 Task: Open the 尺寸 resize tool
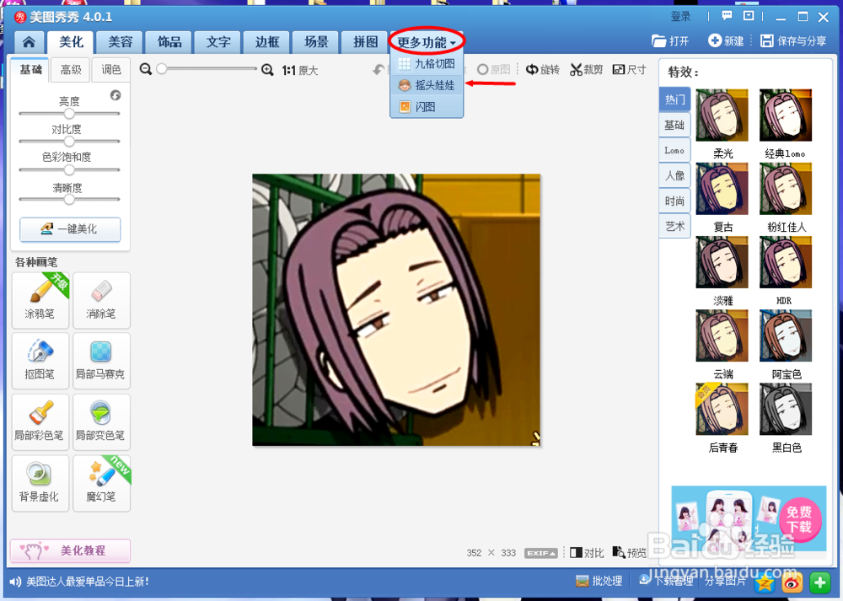click(x=630, y=69)
